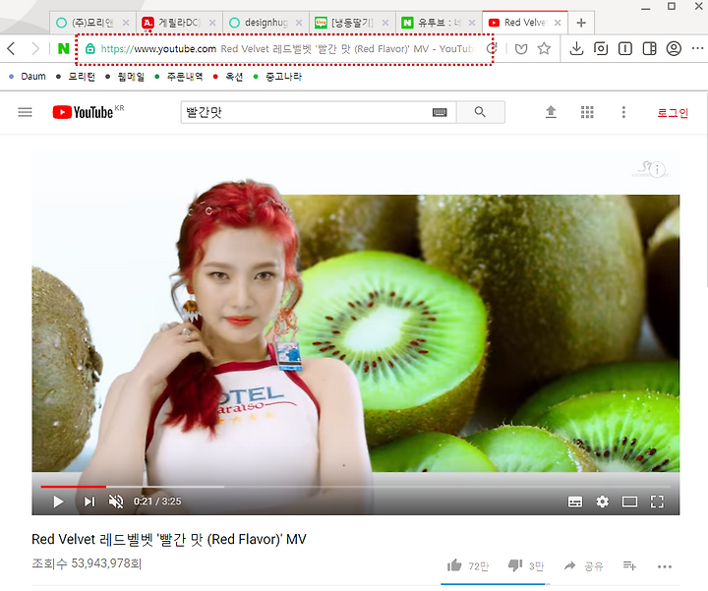Close the designhug tab
This screenshot has height=591, width=708.
(x=299, y=23)
